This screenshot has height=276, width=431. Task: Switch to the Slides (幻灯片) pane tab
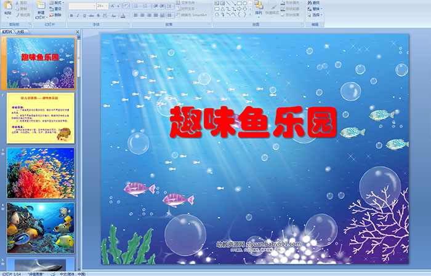[x=7, y=32]
